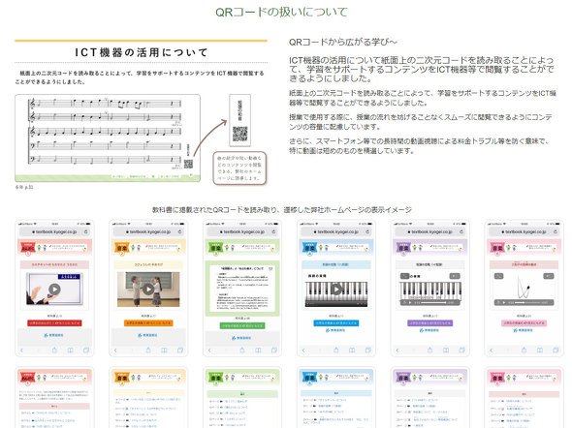Tap bookmarks book icon in the orange phone toolbar
The width and height of the screenshot is (572, 428).
point(164,350)
